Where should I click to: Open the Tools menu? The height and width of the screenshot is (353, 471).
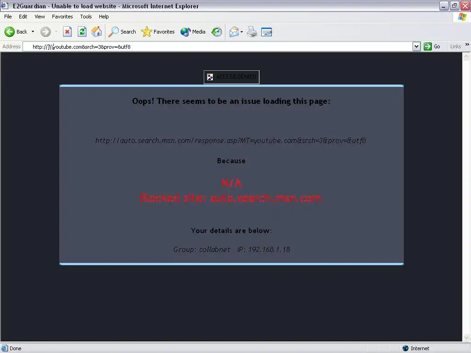pyautogui.click(x=86, y=17)
